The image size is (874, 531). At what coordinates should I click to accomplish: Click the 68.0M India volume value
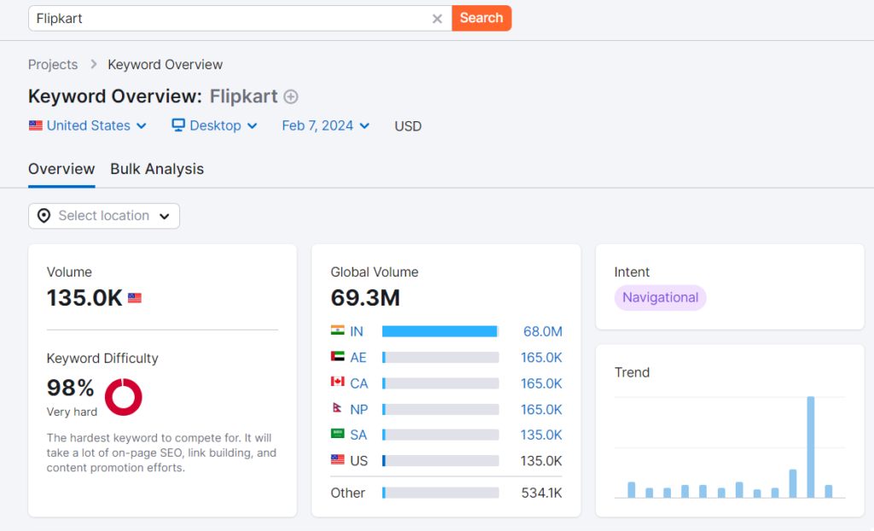click(542, 332)
